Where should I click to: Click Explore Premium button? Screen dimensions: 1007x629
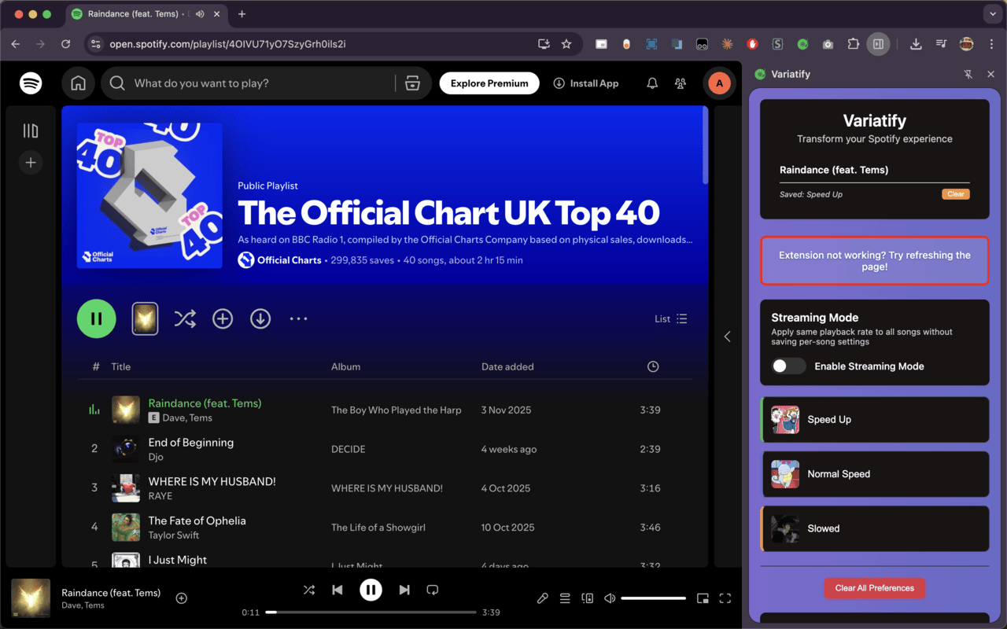(x=489, y=83)
